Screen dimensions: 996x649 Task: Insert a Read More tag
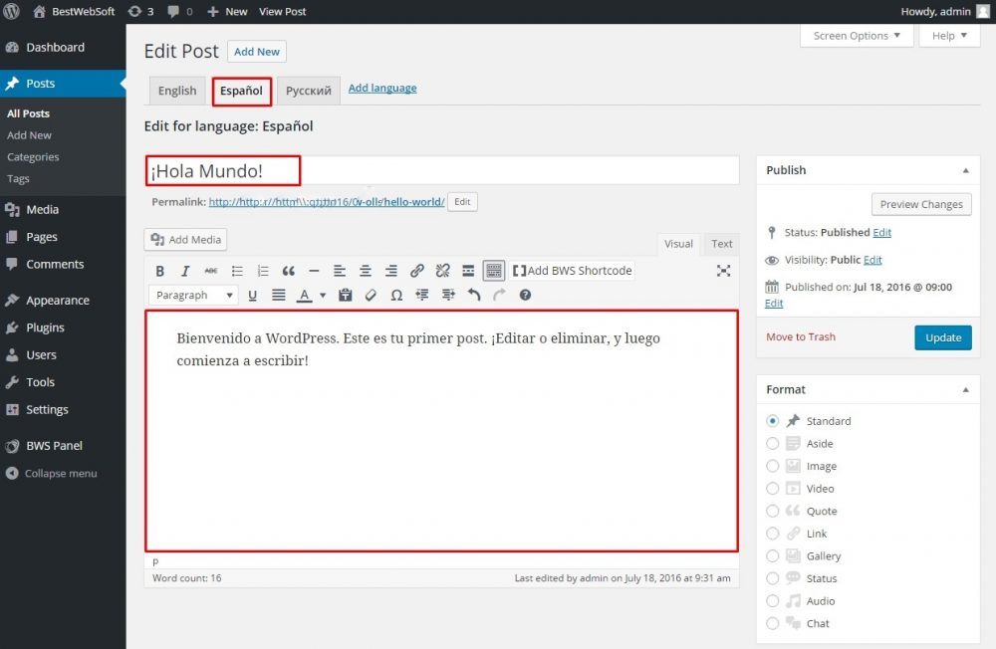tap(468, 270)
